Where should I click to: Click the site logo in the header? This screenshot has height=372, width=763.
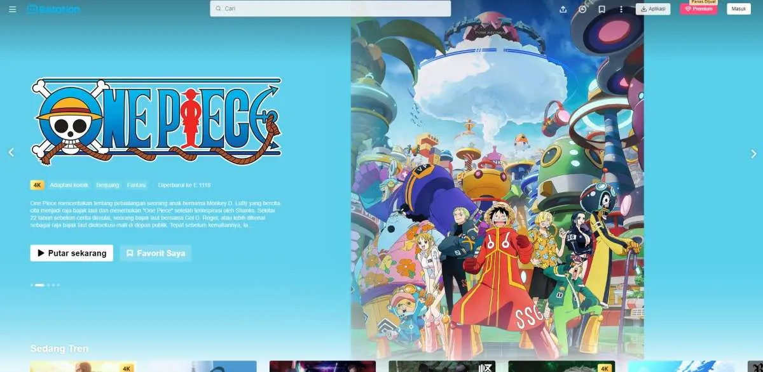pos(53,10)
